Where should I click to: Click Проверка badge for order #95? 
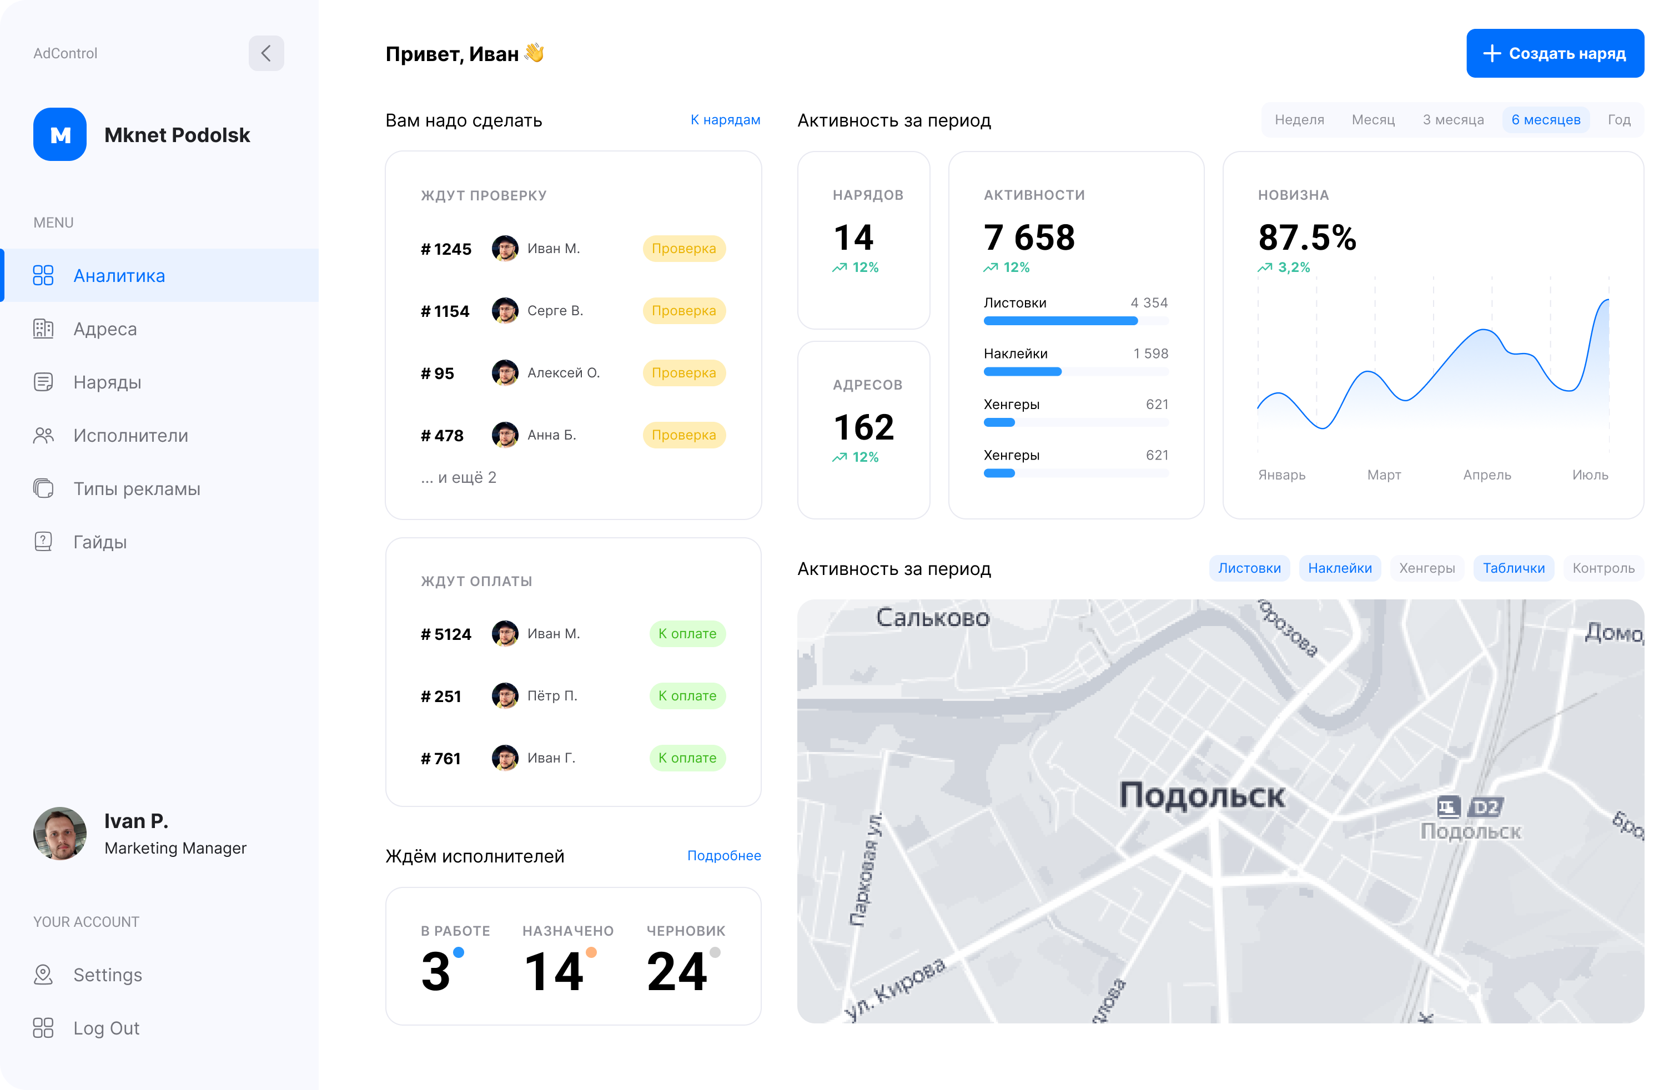point(683,372)
